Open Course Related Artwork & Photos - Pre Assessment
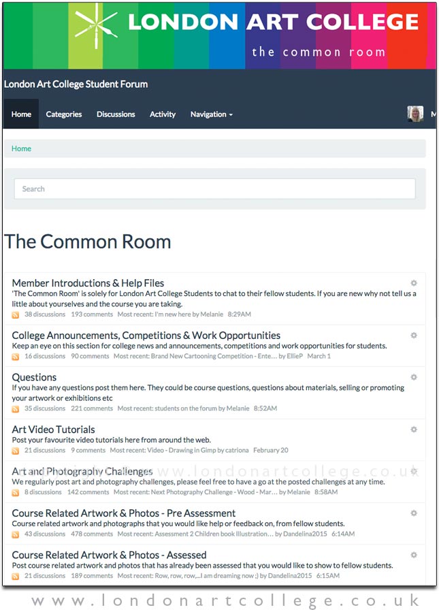 [124, 513]
